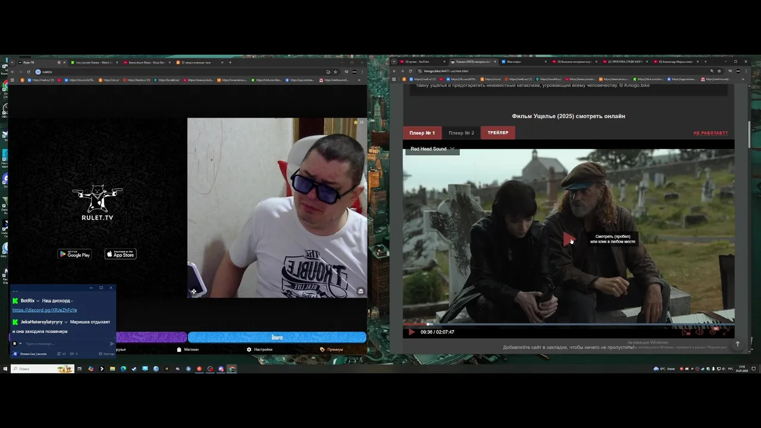
Task: Click the zoom magnifier icon in Kinogo address bar
Action: pyautogui.click(x=712, y=71)
